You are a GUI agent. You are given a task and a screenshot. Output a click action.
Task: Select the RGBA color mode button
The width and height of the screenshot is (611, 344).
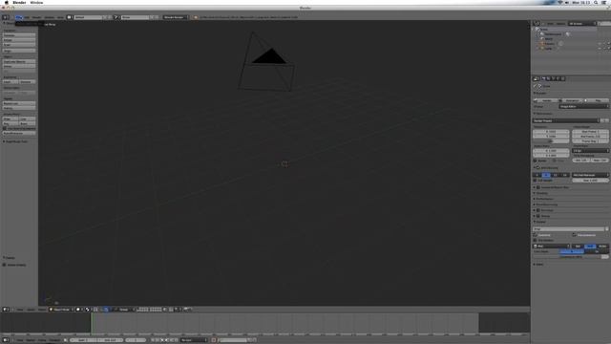[x=602, y=247]
